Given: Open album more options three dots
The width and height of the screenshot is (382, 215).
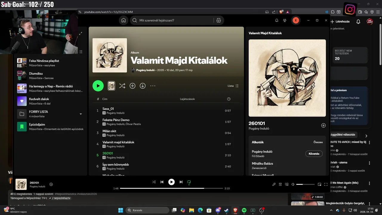Looking at the screenshot, I should coord(153,86).
